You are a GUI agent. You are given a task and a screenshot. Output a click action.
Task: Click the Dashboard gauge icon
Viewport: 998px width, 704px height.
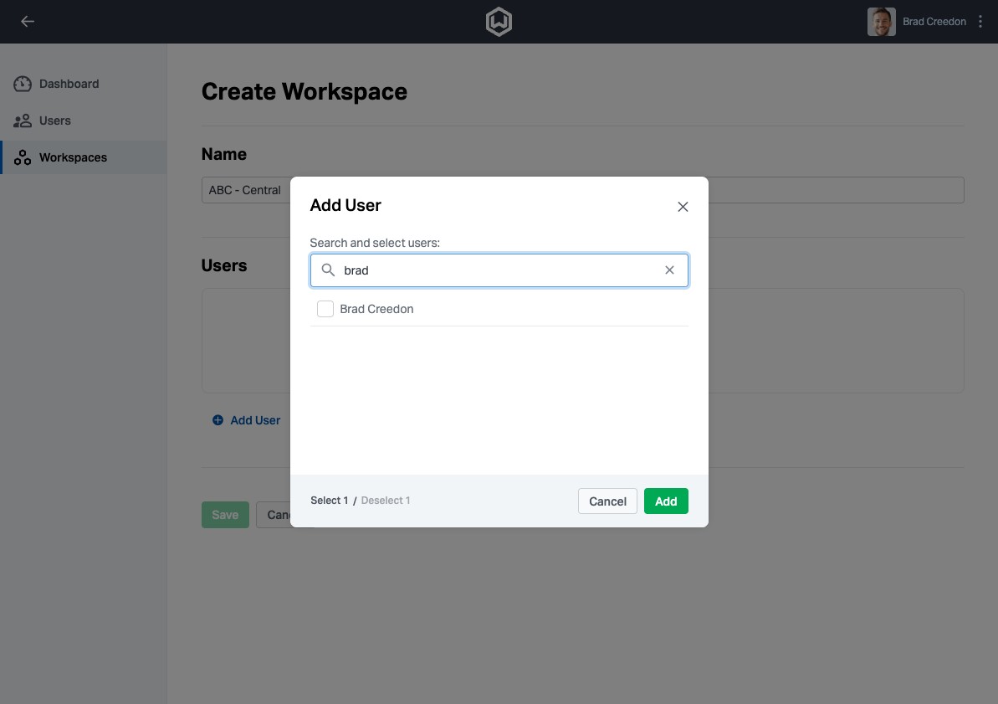point(23,84)
